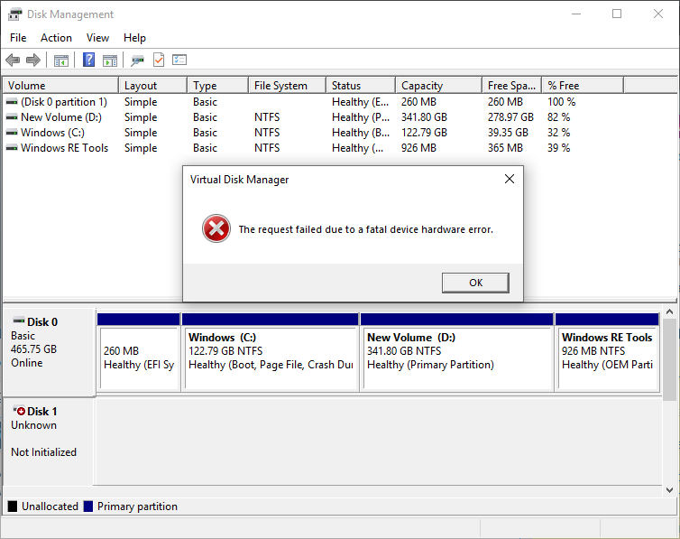
Task: Select the New Volume (D:) partition block
Action: pos(457,352)
